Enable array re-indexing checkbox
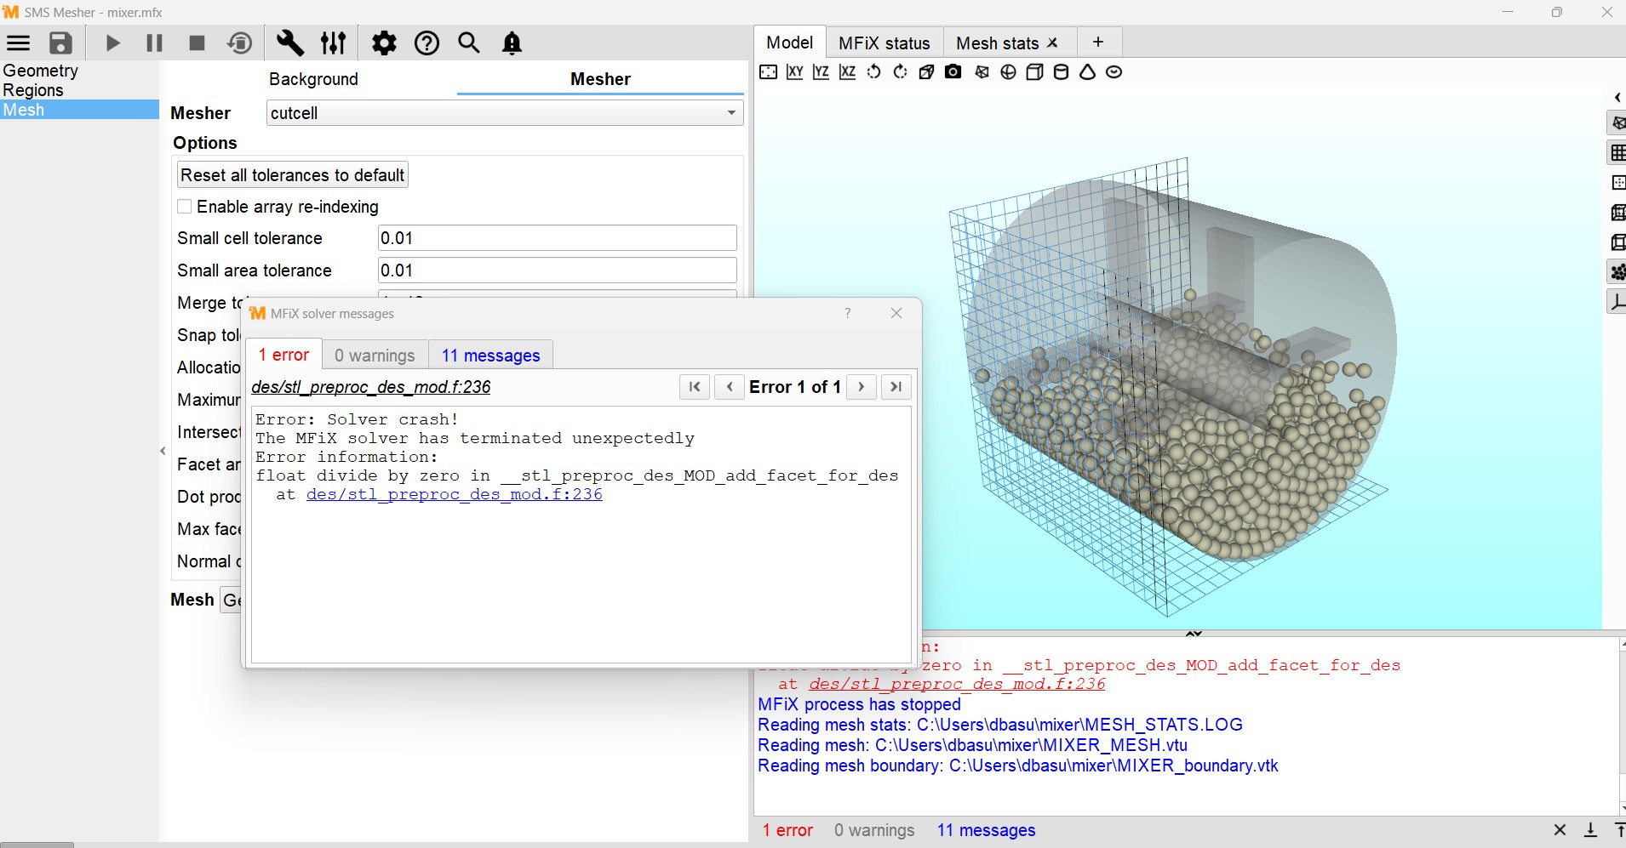The image size is (1626, 848). coord(184,207)
